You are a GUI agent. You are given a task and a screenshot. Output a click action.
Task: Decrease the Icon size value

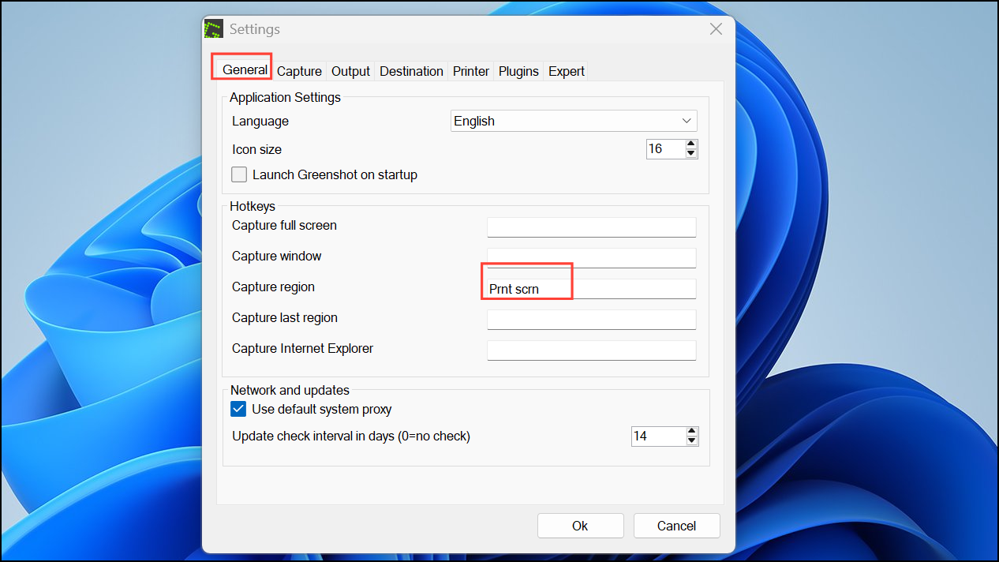point(691,153)
